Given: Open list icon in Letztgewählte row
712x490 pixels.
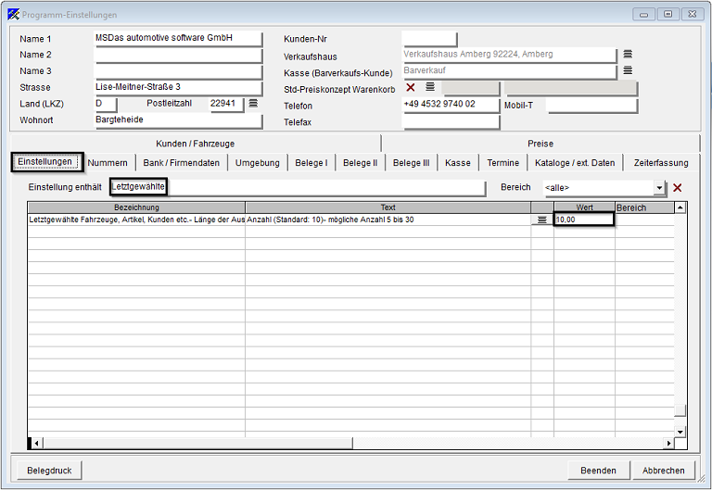Looking at the screenshot, I should [542, 220].
